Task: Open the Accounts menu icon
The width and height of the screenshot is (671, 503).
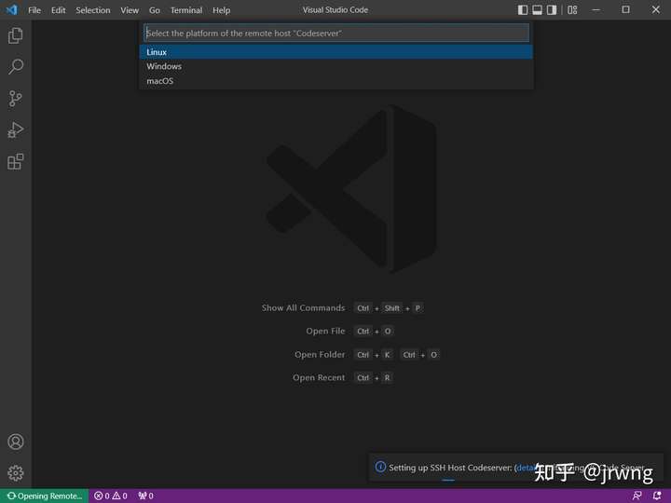Action: (16, 442)
